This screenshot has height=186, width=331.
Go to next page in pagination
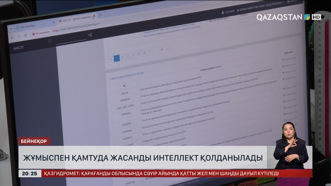(168, 49)
